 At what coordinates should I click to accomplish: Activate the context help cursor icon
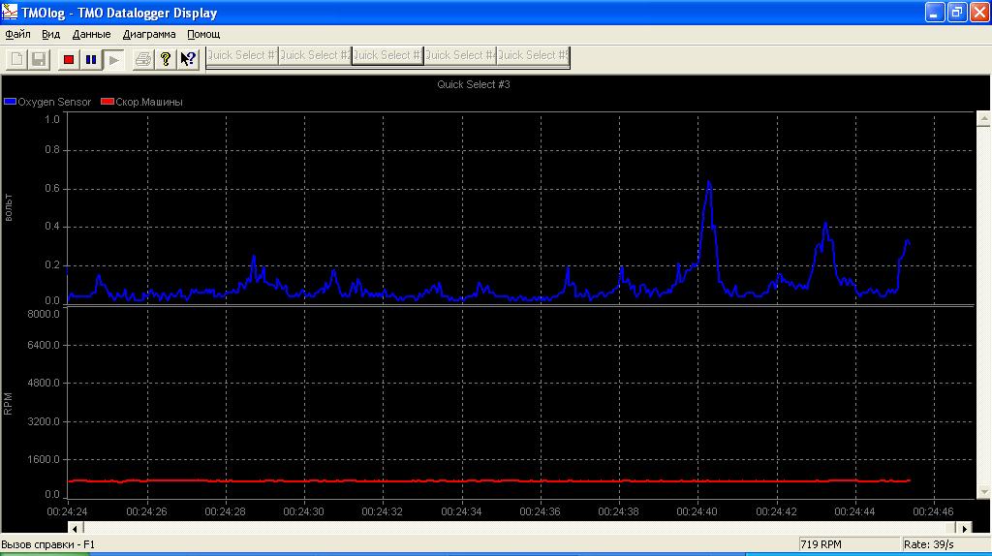click(x=188, y=59)
